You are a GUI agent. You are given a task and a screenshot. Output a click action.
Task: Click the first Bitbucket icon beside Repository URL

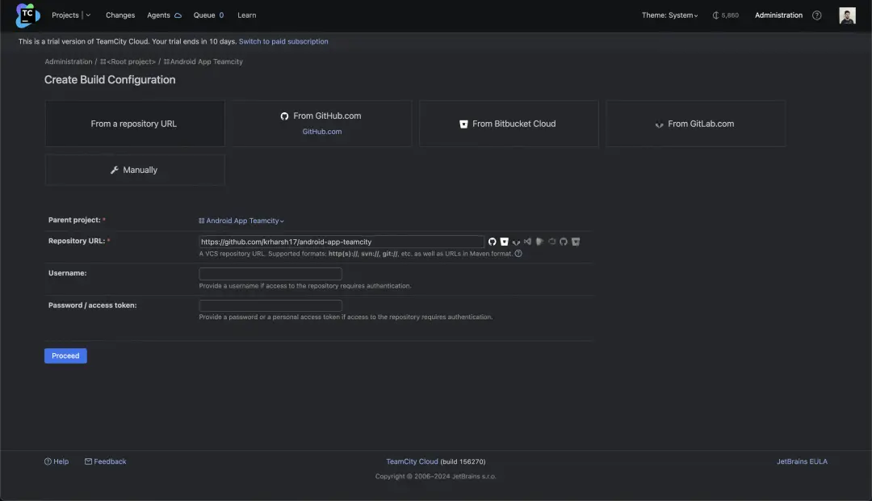click(504, 242)
